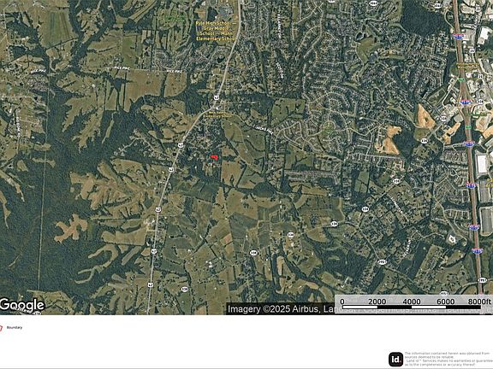Image resolution: width=493 pixels, height=369 pixels.
Task: Click the Google logo on the map
Action: coord(22,305)
